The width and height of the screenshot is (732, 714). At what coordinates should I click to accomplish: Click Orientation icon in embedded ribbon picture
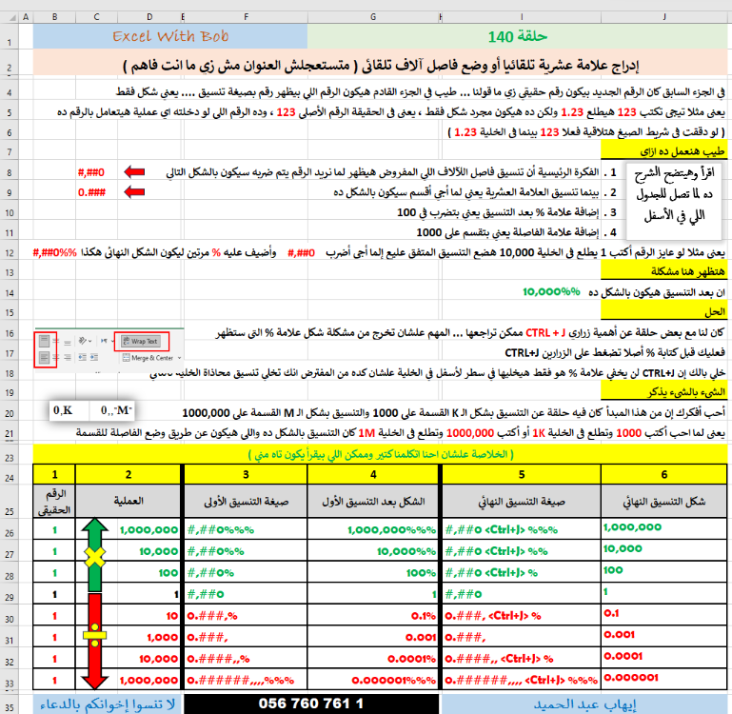click(82, 341)
